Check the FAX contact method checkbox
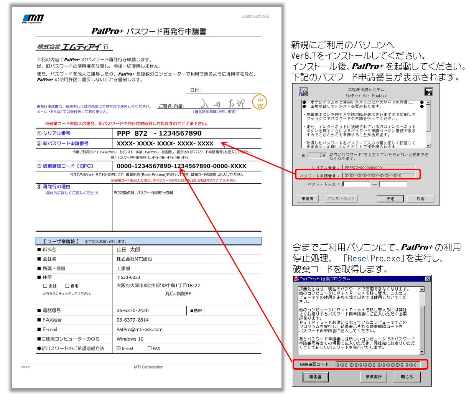 (150, 349)
